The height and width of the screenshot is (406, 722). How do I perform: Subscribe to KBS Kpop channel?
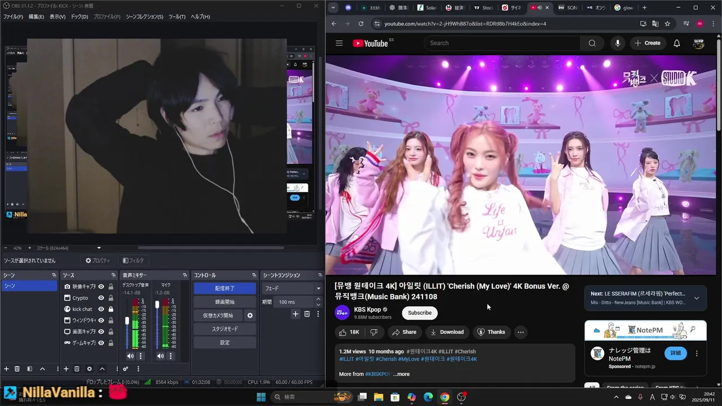pos(420,313)
